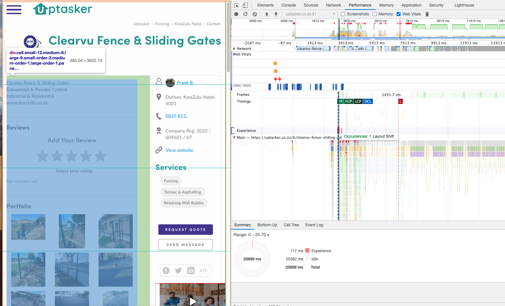
Task: Click the Frank B. profile link
Action: (x=185, y=83)
